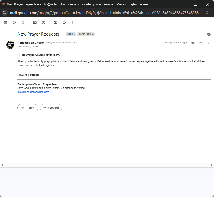214x197 pixels.
Task: Reply using the arrow icon beside the star
Action: click(201, 43)
